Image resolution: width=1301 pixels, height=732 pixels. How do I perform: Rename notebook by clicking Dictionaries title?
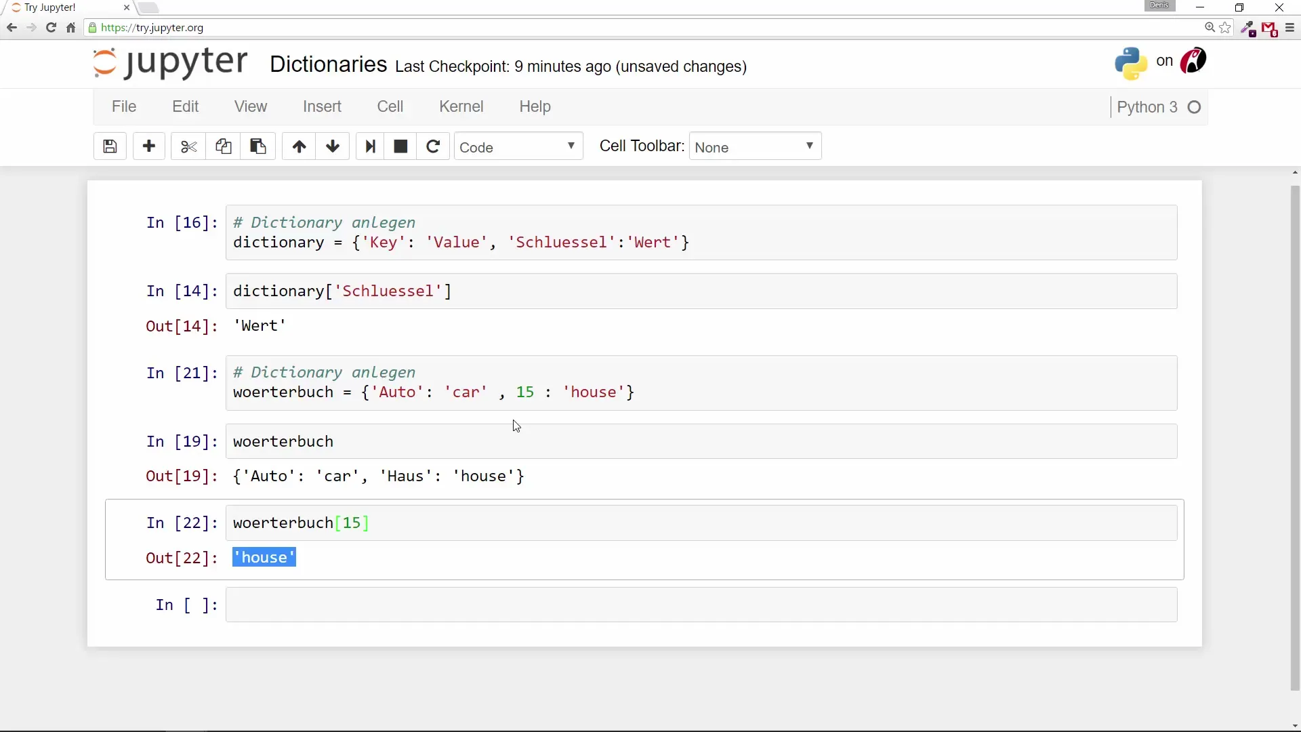click(x=328, y=64)
